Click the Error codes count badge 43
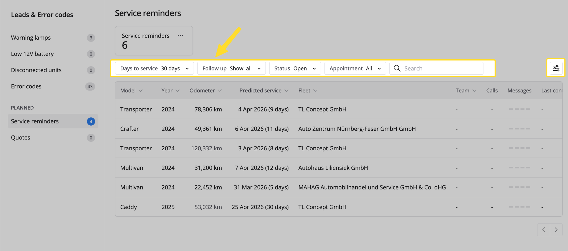The width and height of the screenshot is (568, 251). pyautogui.click(x=90, y=87)
